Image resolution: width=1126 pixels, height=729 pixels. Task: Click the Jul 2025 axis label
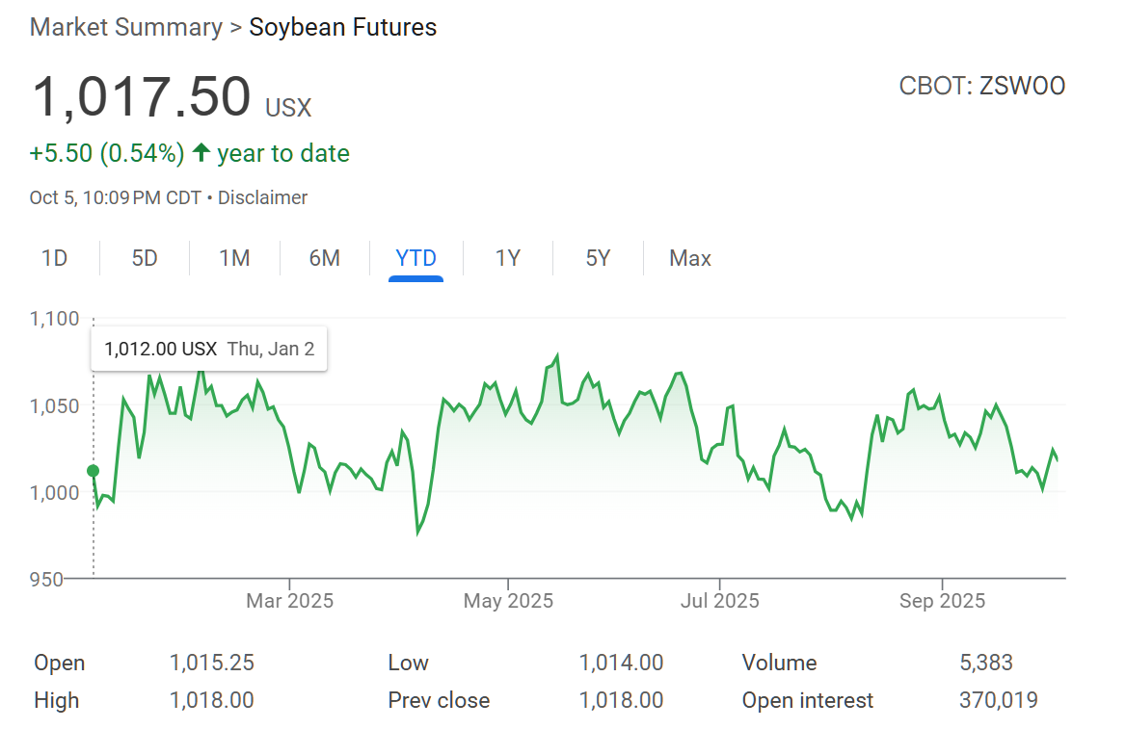719,601
